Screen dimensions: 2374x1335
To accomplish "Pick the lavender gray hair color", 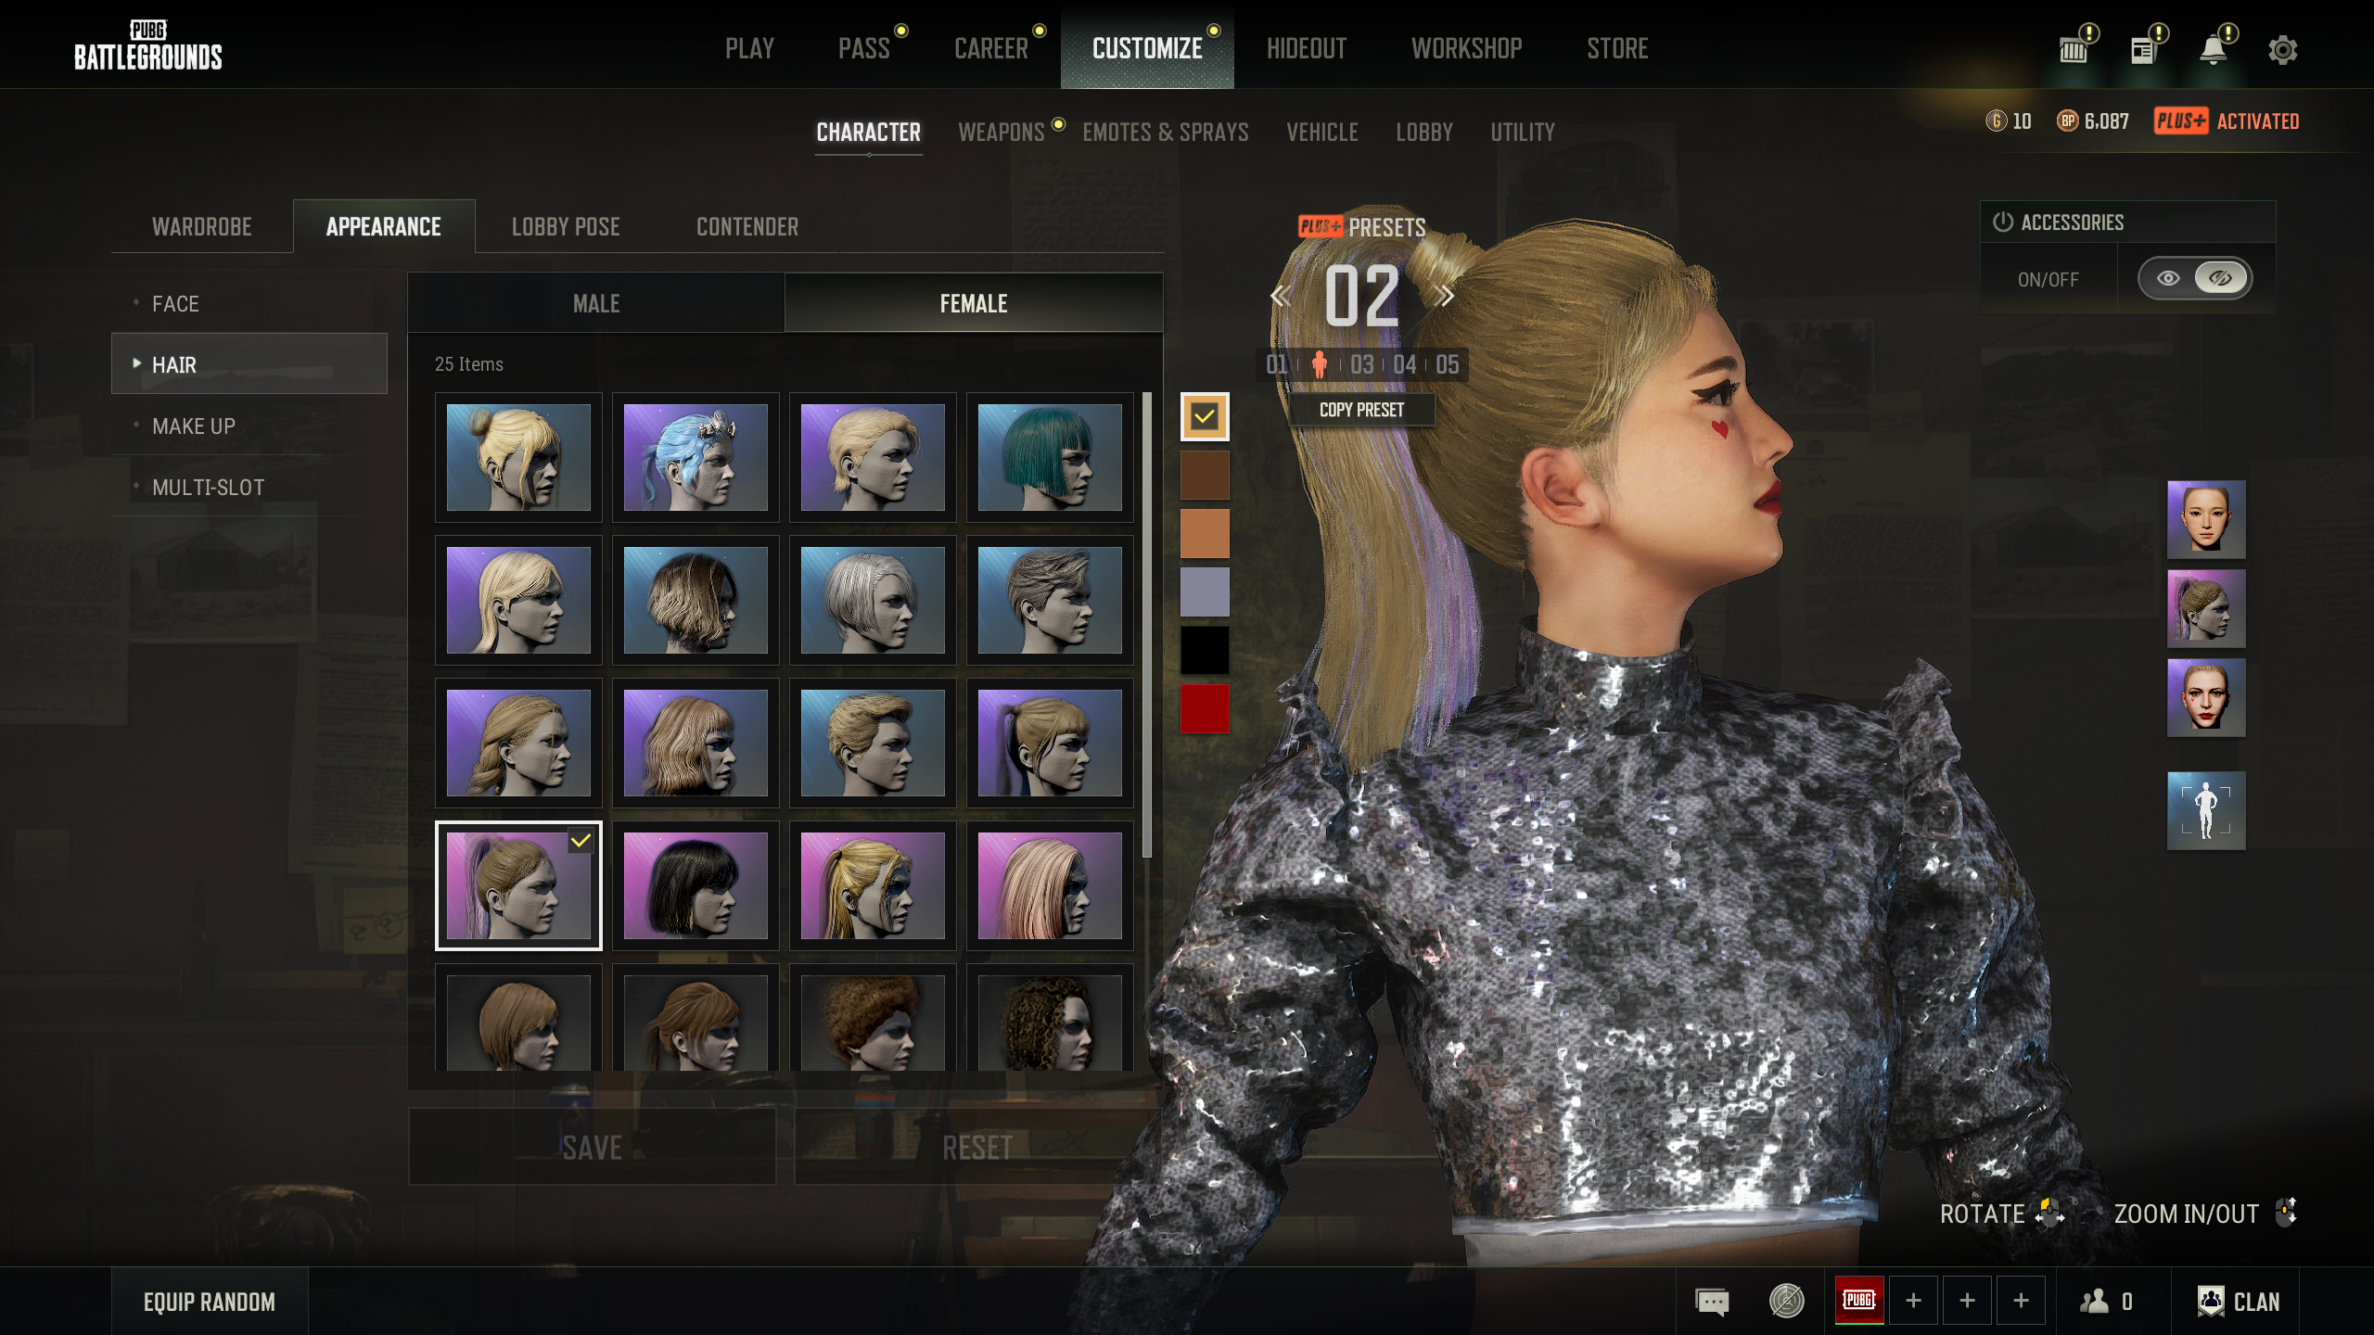I will [1205, 591].
